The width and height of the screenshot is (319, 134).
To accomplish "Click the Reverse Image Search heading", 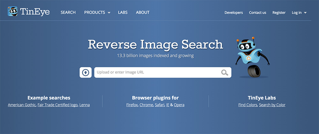I will (155, 44).
